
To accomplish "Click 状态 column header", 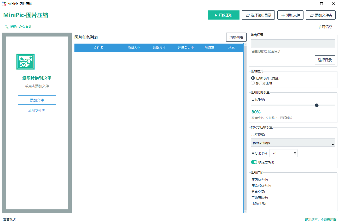I will click(231, 48).
